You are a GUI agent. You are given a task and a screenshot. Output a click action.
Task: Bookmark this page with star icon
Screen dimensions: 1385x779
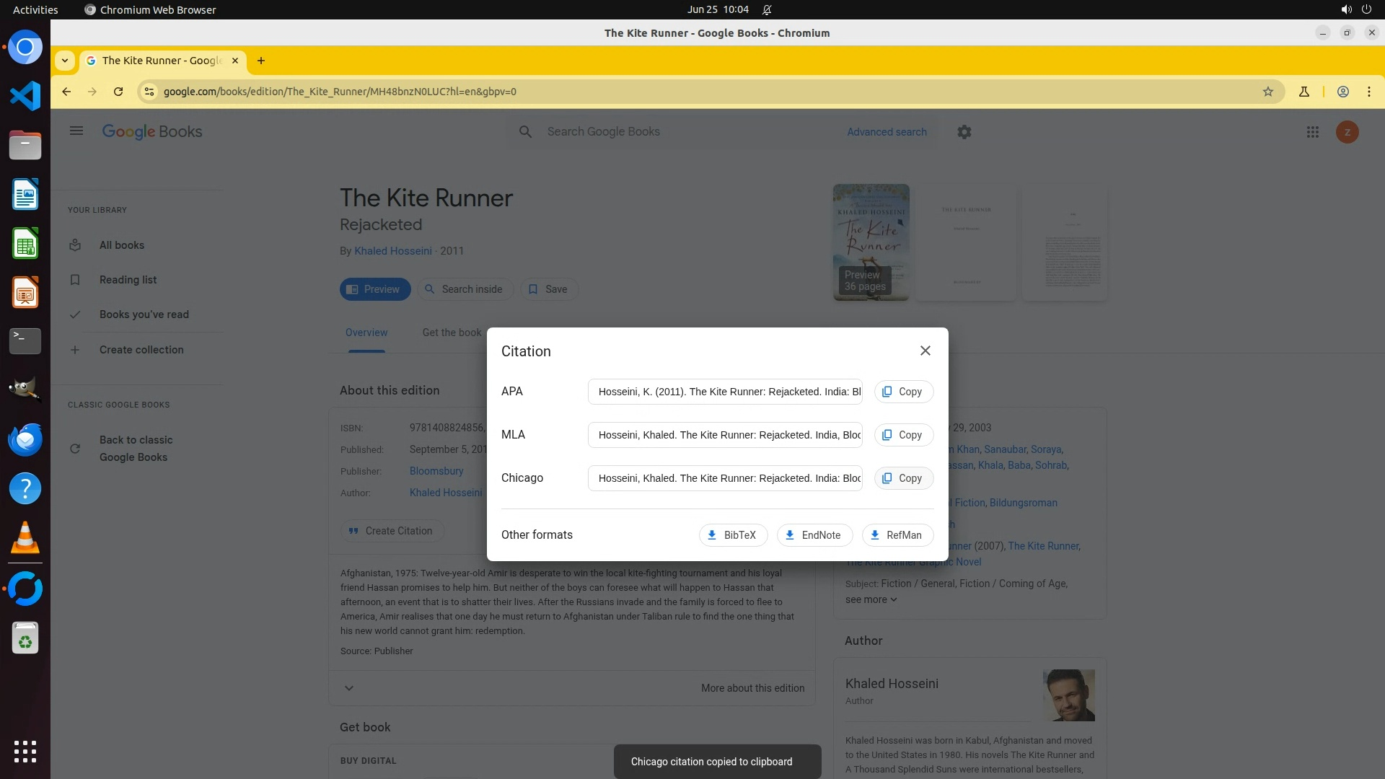tap(1267, 92)
